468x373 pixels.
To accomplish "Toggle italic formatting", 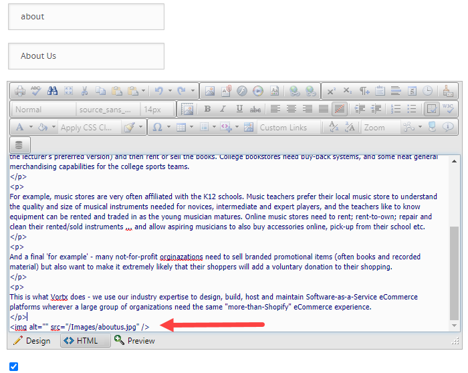I will [223, 109].
